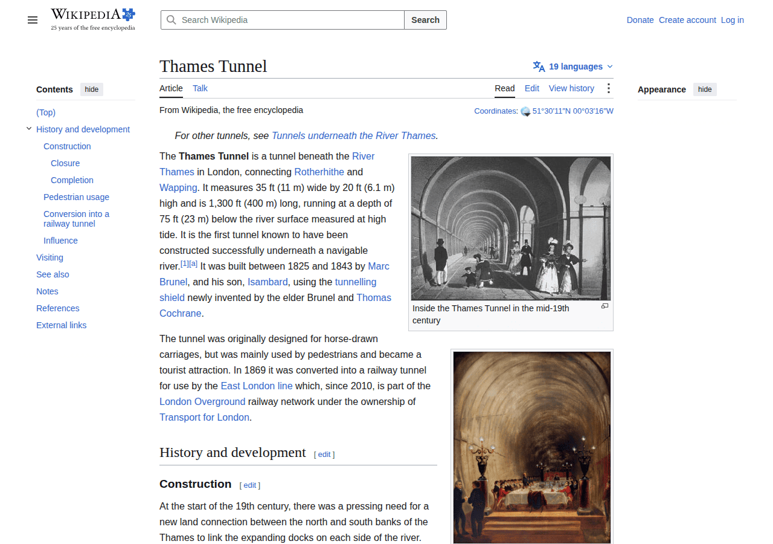The image size is (773, 544).
Task: Click the enlarge icon on tunnel image caption
Action: tap(605, 306)
